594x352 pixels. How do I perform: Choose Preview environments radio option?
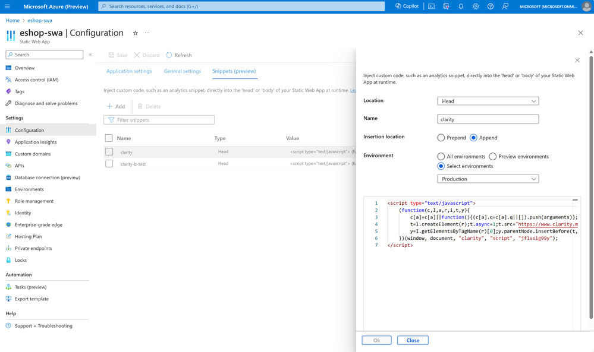point(492,157)
